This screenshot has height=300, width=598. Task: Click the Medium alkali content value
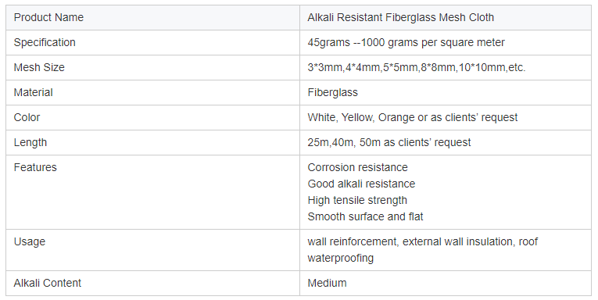click(327, 284)
